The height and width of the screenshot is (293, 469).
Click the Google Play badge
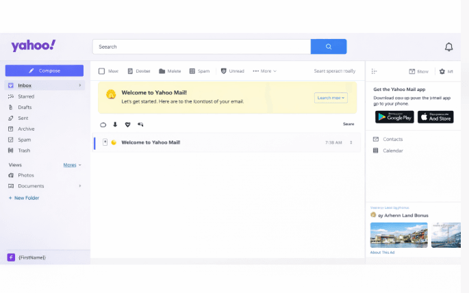394,117
